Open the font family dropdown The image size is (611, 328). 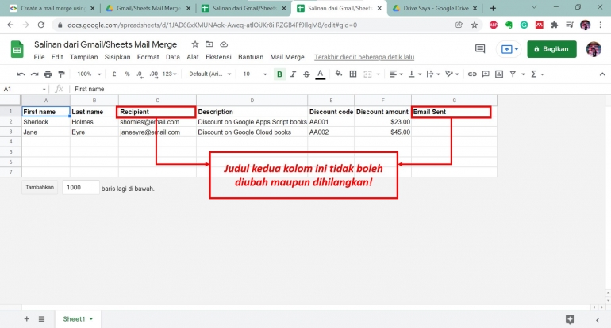pyautogui.click(x=210, y=74)
